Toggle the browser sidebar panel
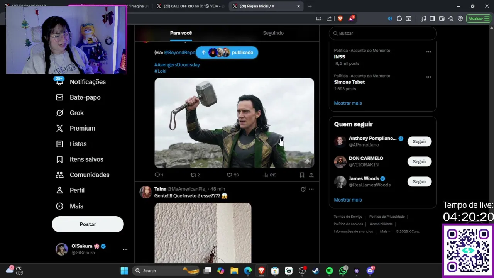 click(433, 19)
